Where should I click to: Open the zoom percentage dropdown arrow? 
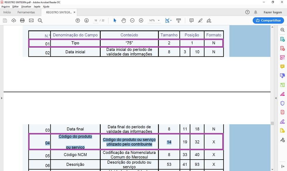(159, 20)
